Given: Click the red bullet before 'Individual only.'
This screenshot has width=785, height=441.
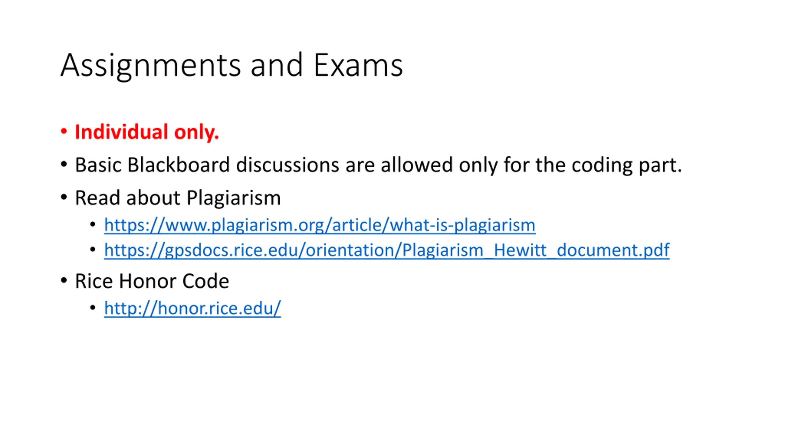Looking at the screenshot, I should point(64,132).
